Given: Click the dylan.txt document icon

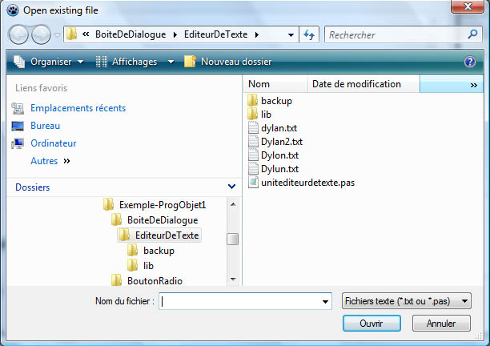Looking at the screenshot, I should click(x=253, y=128).
